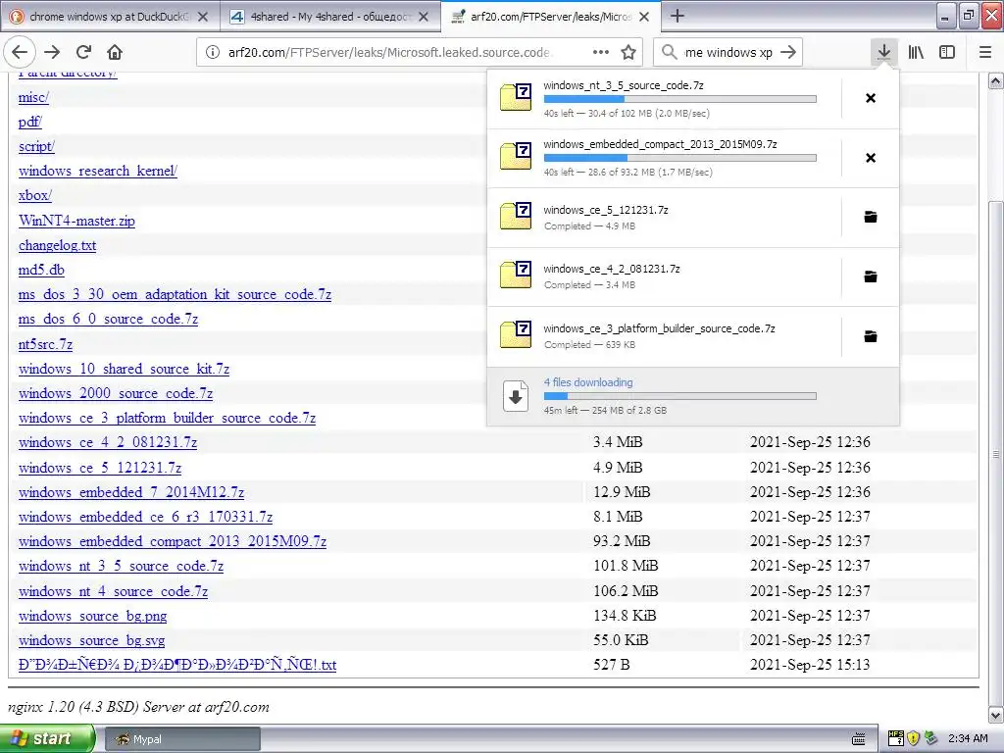Open the browser hamburger menu
Viewport: 1004px width, 753px height.
(x=985, y=53)
